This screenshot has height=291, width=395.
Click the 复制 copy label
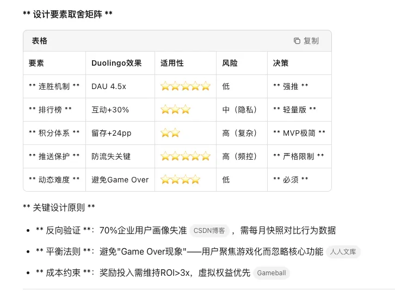click(311, 41)
